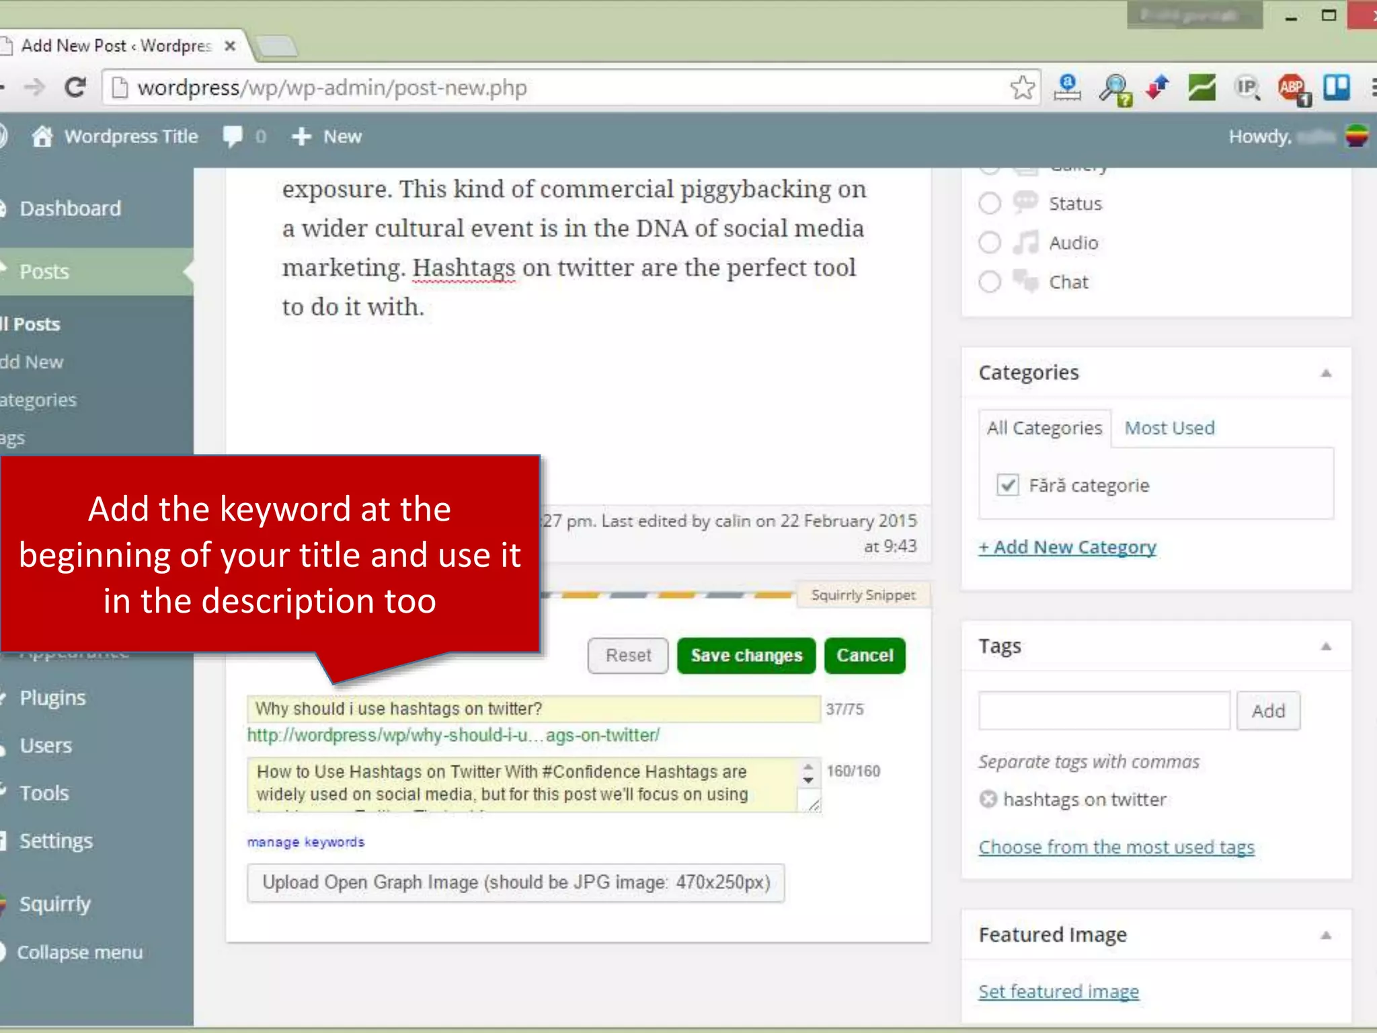Open the snippet URL link
1377x1033 pixels.
[453, 735]
